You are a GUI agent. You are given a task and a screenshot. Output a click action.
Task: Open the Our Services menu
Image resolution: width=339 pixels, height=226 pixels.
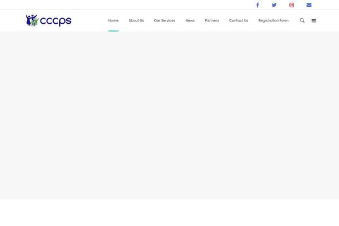tap(164, 20)
